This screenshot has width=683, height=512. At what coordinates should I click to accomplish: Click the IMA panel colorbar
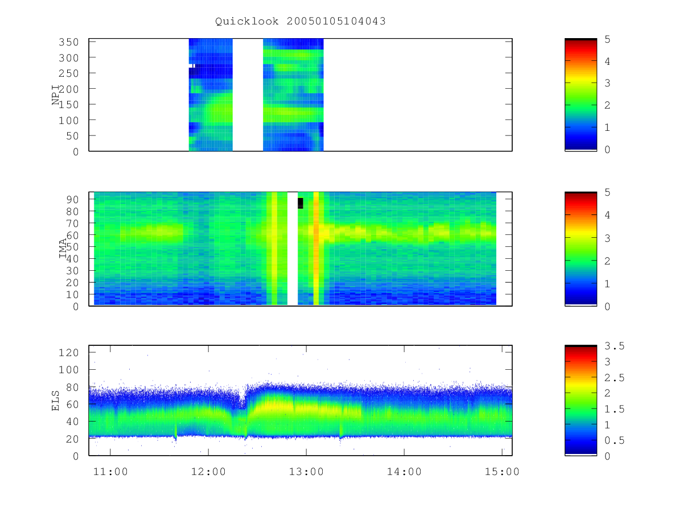(x=581, y=249)
